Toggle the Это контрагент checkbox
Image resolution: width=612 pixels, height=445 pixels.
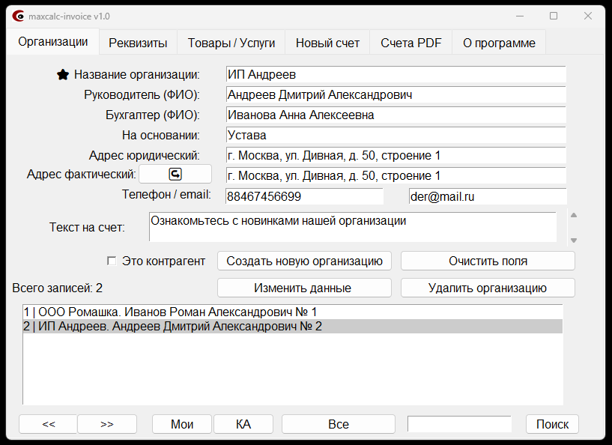pyautogui.click(x=112, y=261)
